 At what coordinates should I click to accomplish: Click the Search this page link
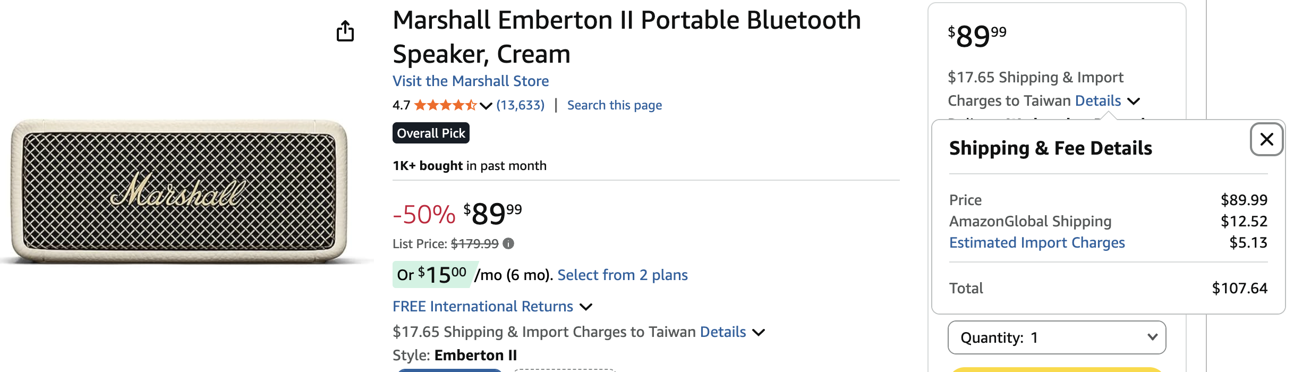(x=614, y=105)
